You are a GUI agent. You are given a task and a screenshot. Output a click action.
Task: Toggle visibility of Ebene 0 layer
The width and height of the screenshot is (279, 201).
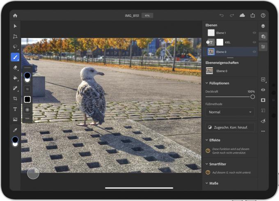pyautogui.click(x=254, y=52)
